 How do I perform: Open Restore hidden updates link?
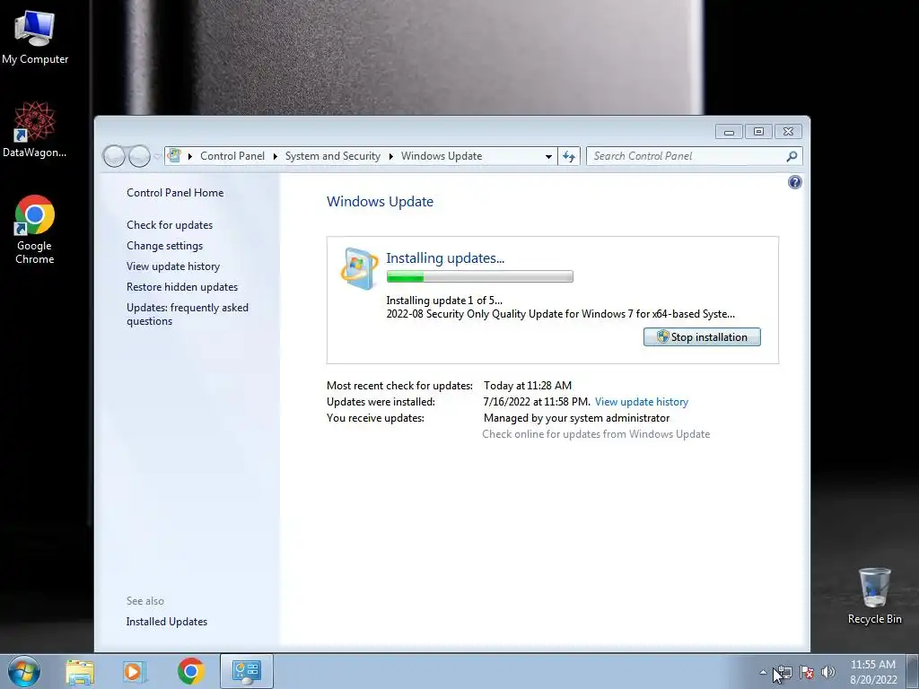point(182,286)
